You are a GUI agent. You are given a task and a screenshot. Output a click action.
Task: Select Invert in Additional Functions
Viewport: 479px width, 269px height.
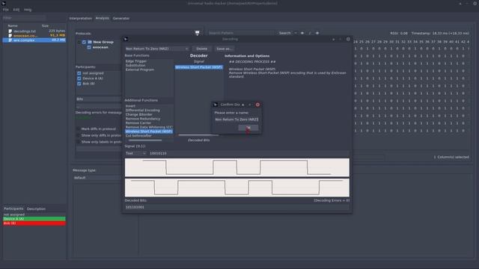pos(130,106)
